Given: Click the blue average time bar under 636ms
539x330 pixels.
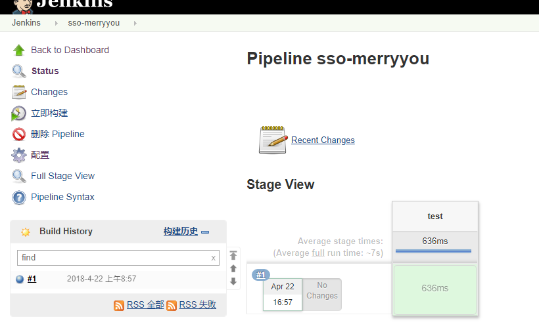Looking at the screenshot, I should (433, 251).
